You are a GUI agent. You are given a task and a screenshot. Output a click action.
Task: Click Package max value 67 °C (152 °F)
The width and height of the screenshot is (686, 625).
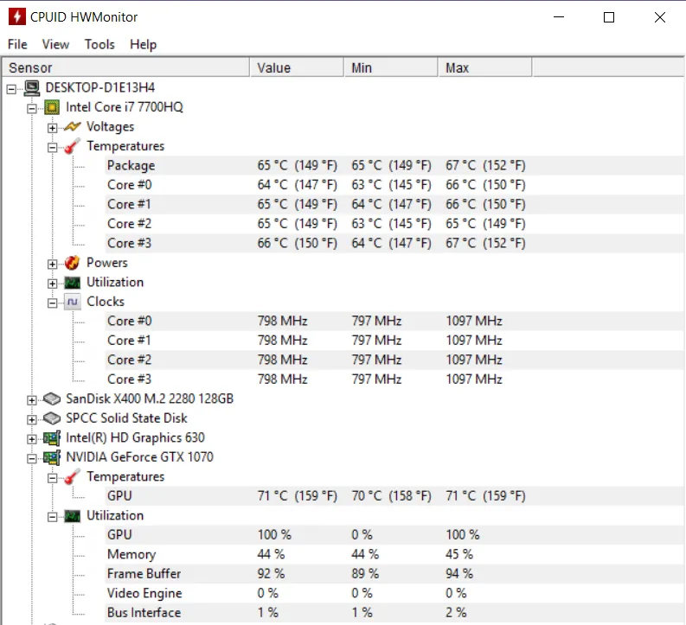485,166
